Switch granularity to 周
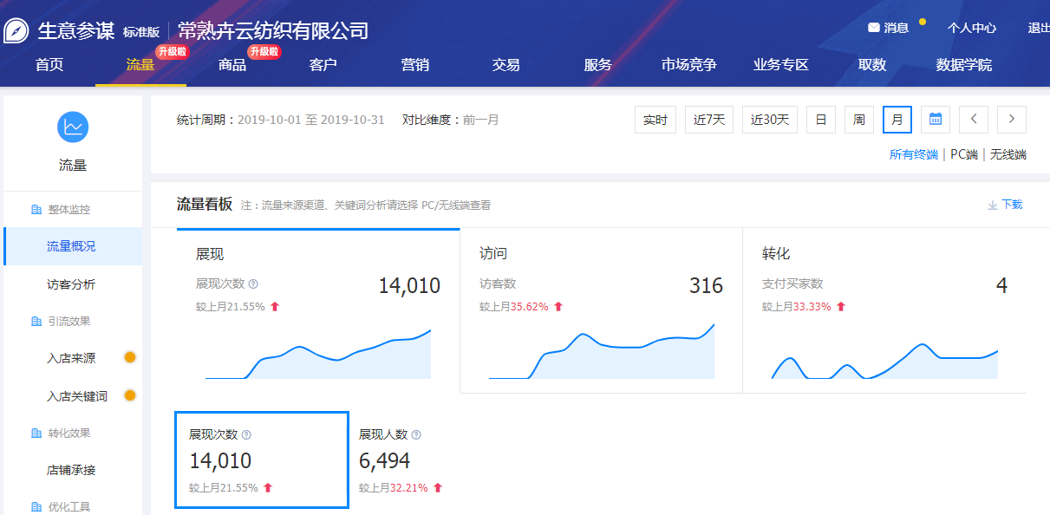1050x515 pixels. point(859,120)
